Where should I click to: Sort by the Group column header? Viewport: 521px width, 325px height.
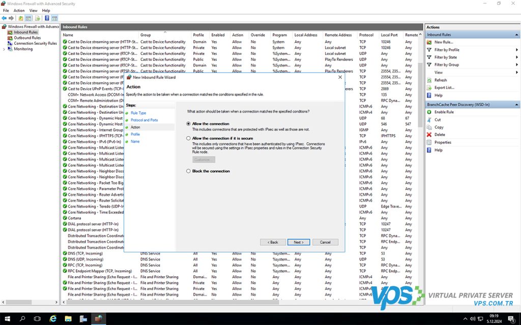(x=165, y=35)
